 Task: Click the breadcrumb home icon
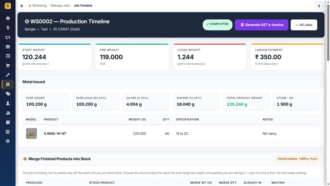point(22,6)
